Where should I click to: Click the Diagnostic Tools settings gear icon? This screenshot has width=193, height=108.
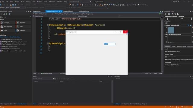[166, 14]
